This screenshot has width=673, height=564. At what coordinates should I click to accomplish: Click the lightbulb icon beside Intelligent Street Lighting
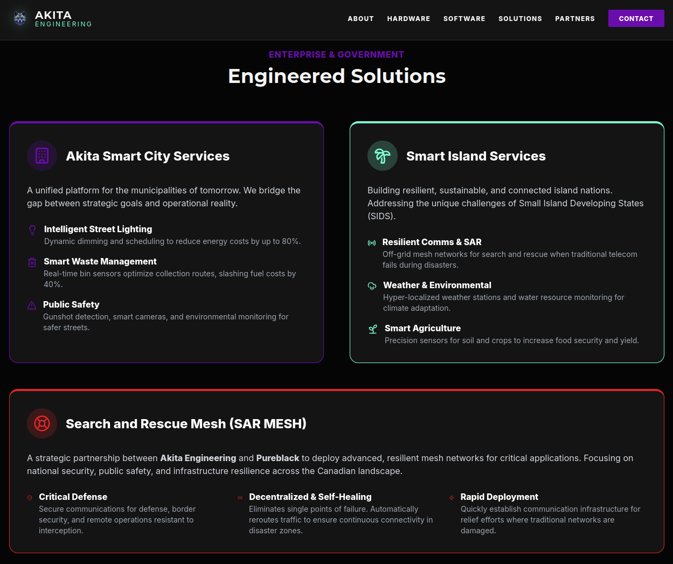click(32, 230)
